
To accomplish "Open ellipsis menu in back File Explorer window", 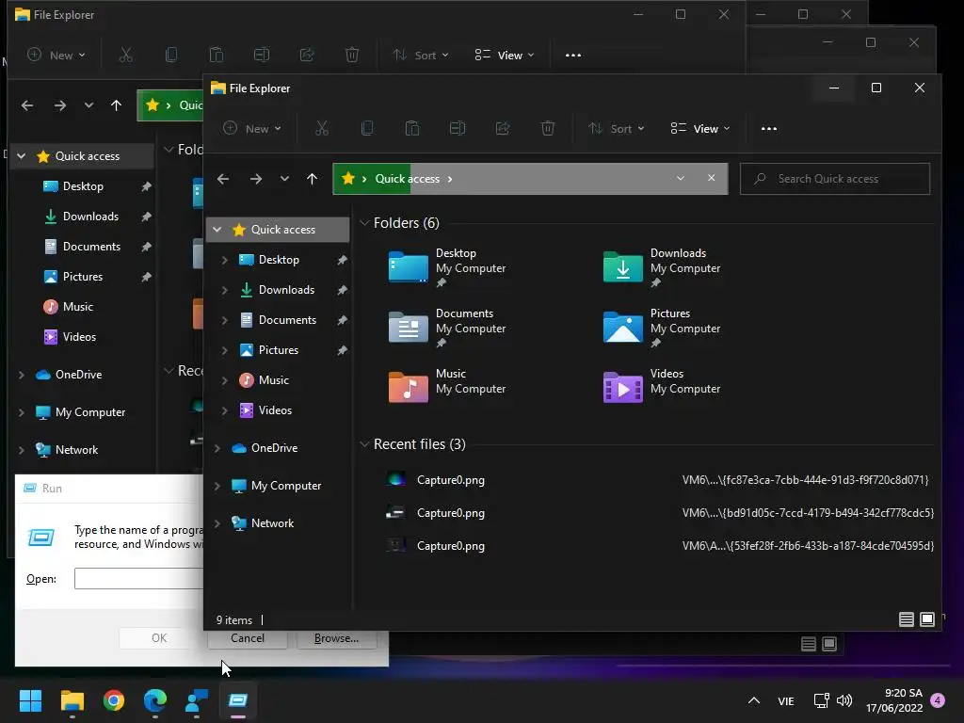I will pyautogui.click(x=573, y=56).
